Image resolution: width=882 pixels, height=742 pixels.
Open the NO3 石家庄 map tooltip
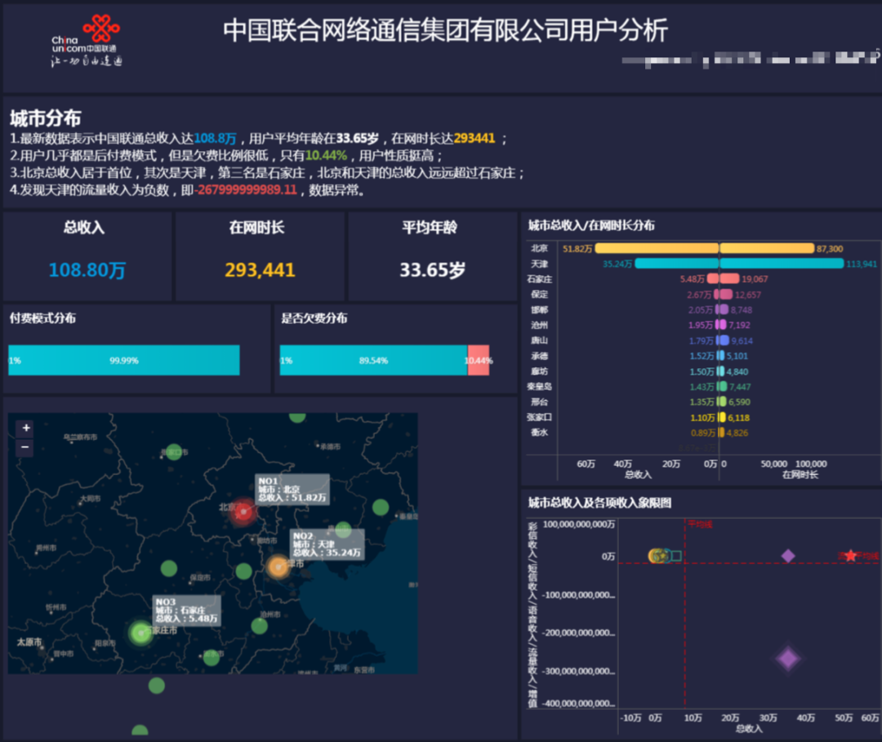coord(187,611)
